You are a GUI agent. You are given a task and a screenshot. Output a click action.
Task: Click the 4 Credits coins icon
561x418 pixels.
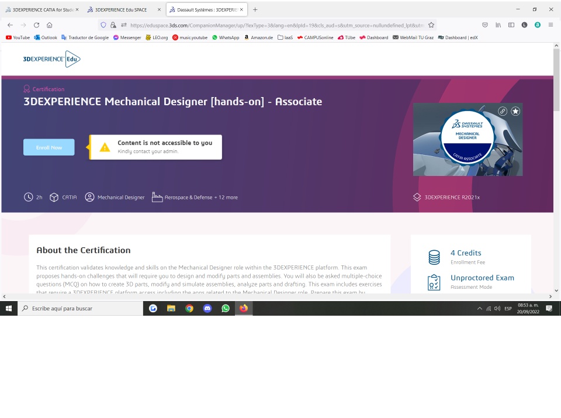pos(434,257)
